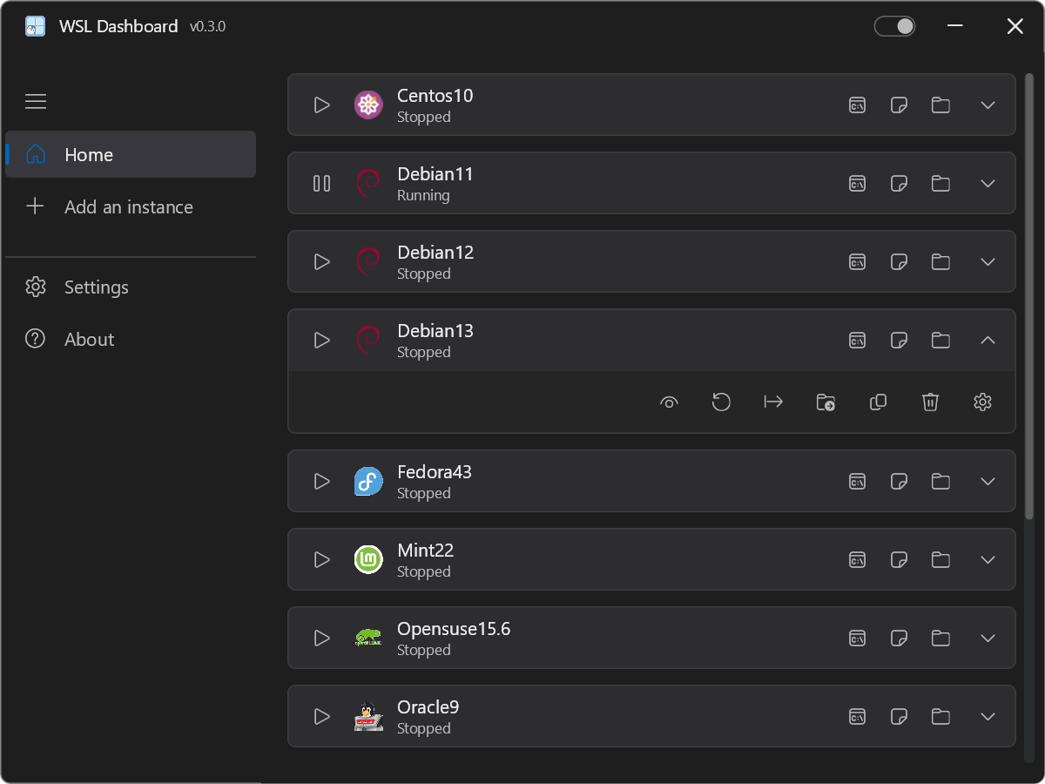Click the eye icon under Debian13
The height and width of the screenshot is (784, 1045).
point(669,402)
